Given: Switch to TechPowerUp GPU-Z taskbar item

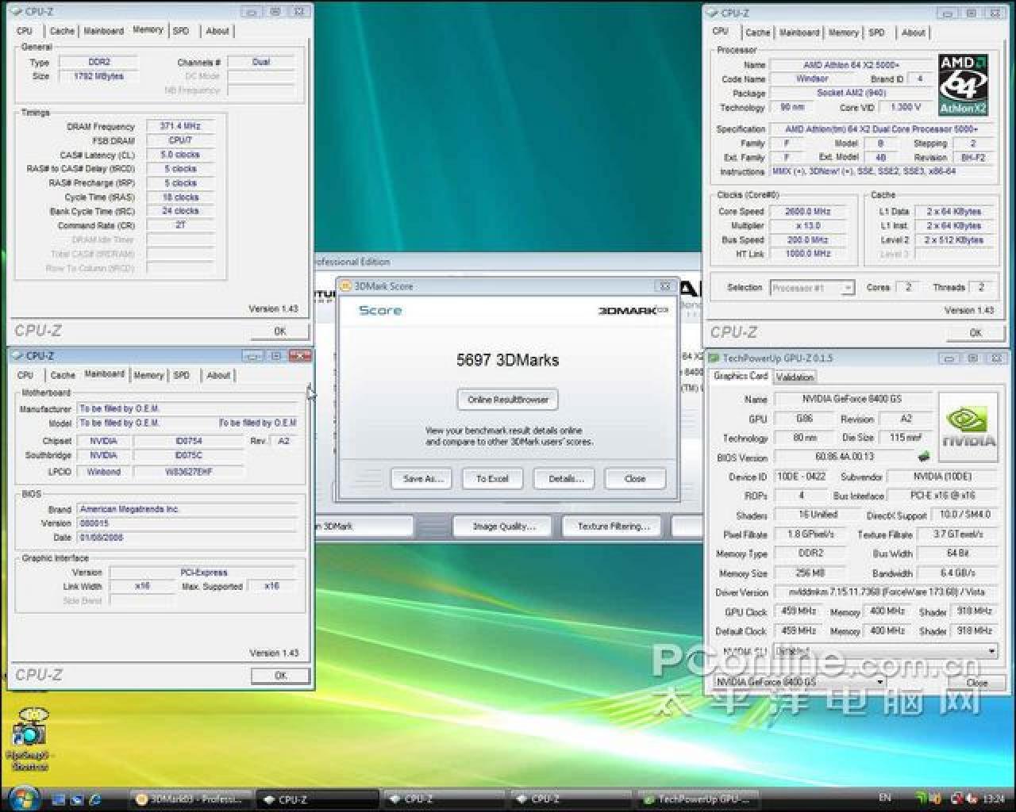Looking at the screenshot, I should [698, 799].
